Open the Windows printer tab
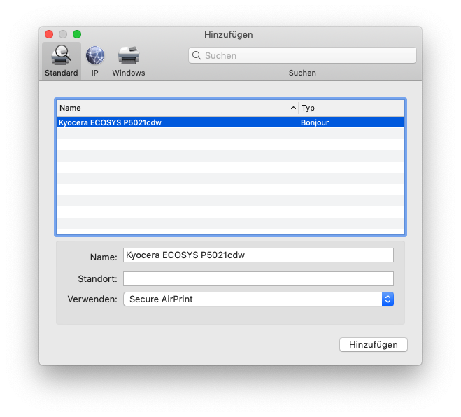This screenshot has height=417, width=461. (x=129, y=61)
